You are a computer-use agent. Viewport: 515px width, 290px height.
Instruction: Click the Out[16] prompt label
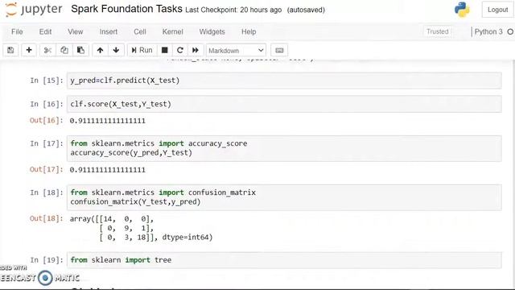(47, 120)
